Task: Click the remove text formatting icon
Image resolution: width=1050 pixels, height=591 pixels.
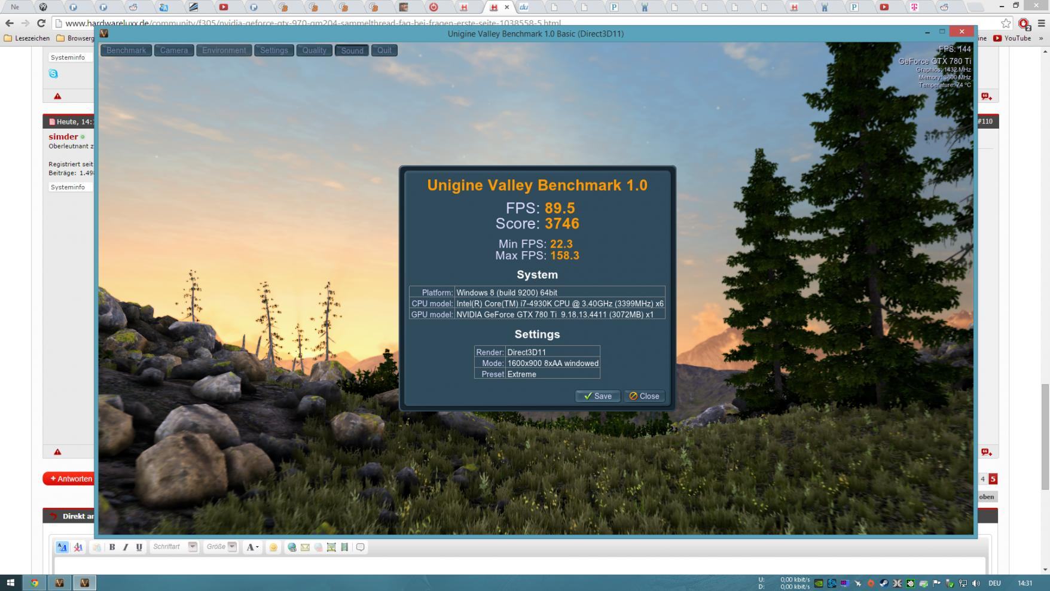Action: coord(78,547)
